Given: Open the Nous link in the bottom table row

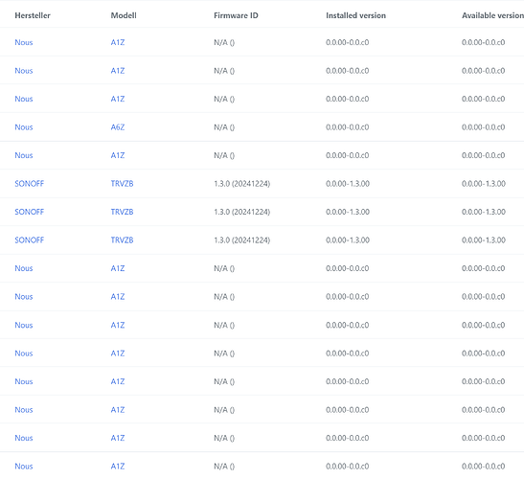Looking at the screenshot, I should point(24,466).
